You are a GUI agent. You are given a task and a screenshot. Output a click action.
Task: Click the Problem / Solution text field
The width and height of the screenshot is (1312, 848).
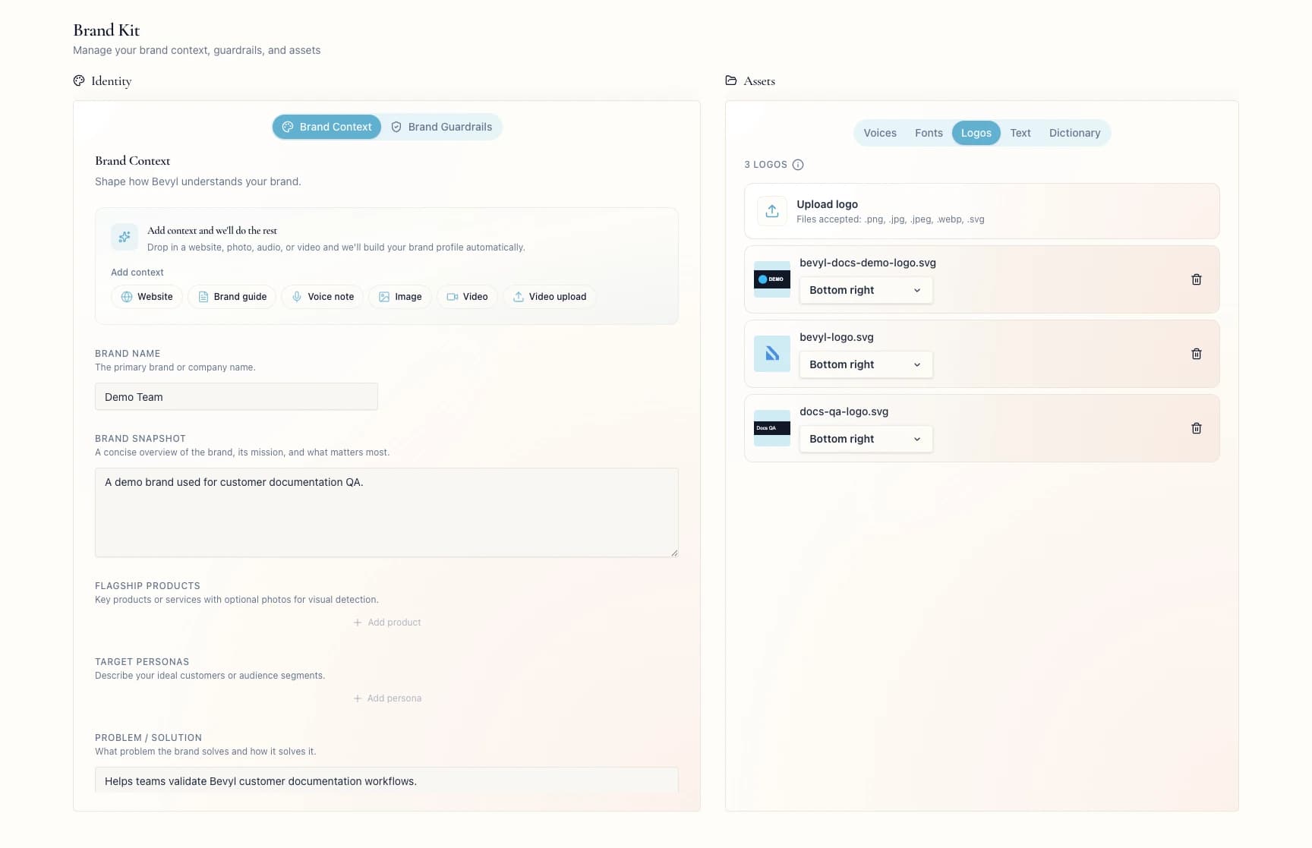coord(386,780)
